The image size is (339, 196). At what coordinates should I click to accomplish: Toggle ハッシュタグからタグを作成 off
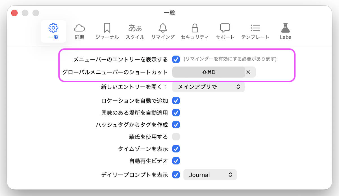click(176, 125)
